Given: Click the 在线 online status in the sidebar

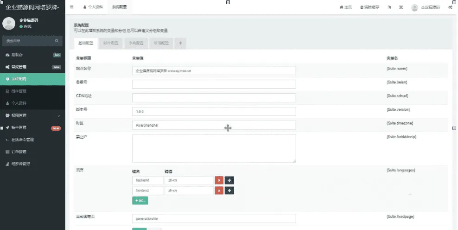Looking at the screenshot, I should point(25,26).
